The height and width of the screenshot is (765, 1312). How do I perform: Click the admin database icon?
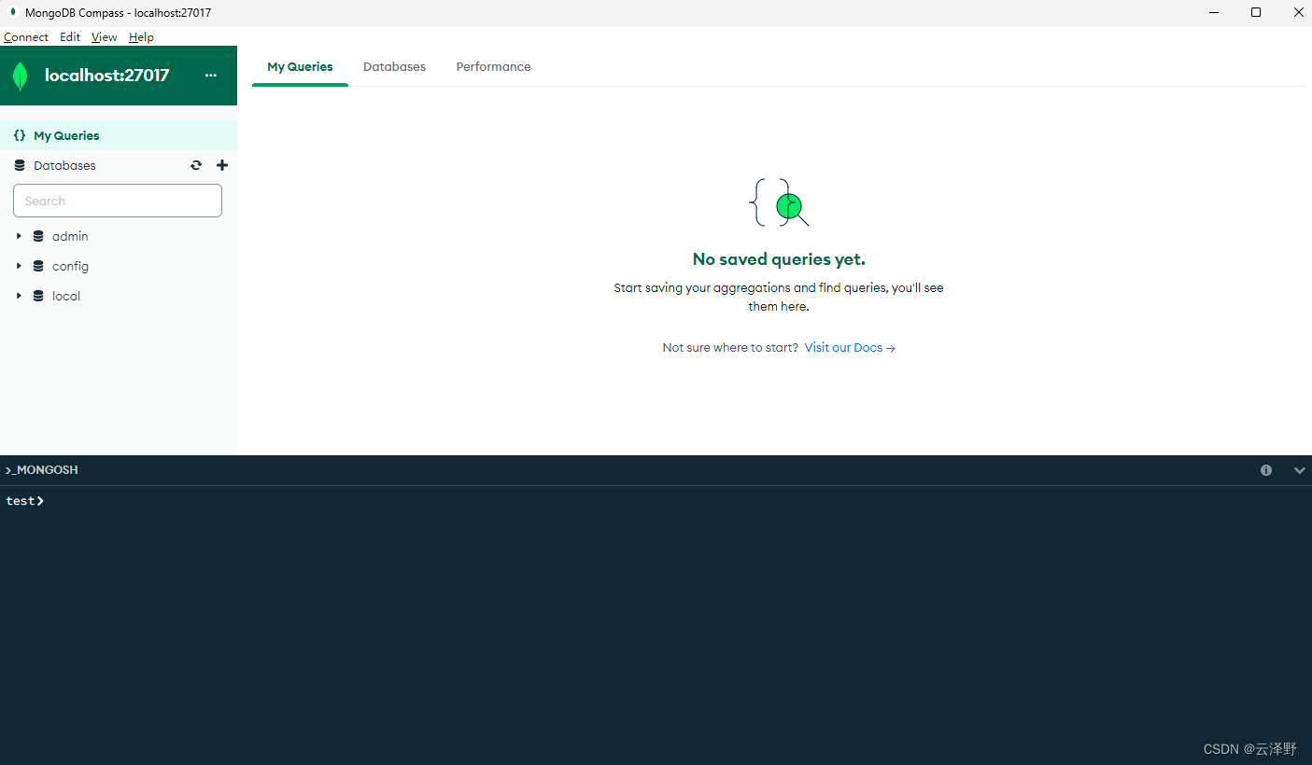[x=38, y=236]
